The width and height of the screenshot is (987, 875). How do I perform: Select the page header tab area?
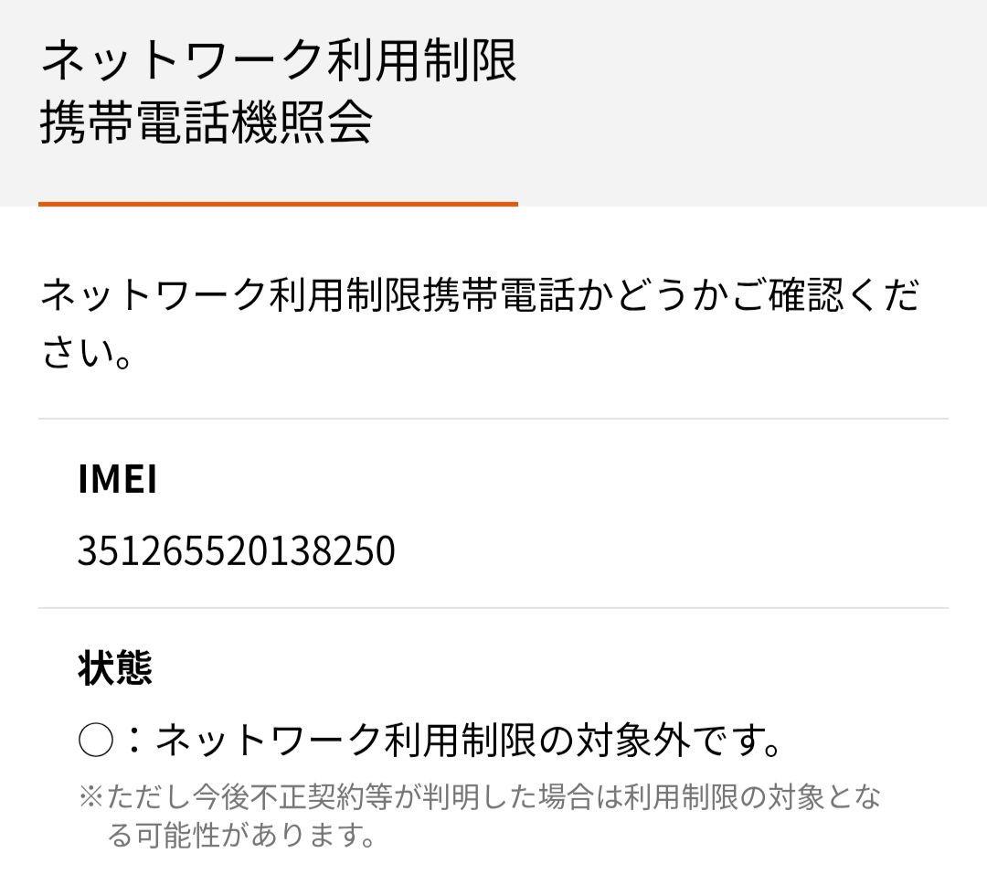493,101
